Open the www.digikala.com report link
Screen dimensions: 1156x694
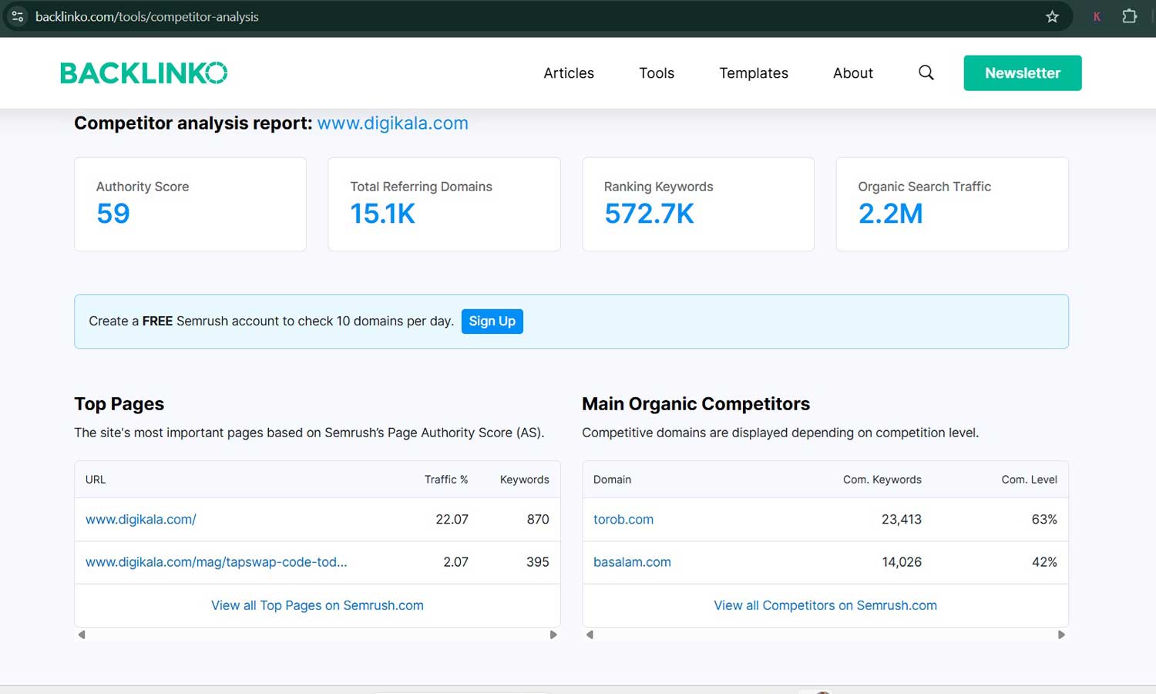click(x=393, y=123)
